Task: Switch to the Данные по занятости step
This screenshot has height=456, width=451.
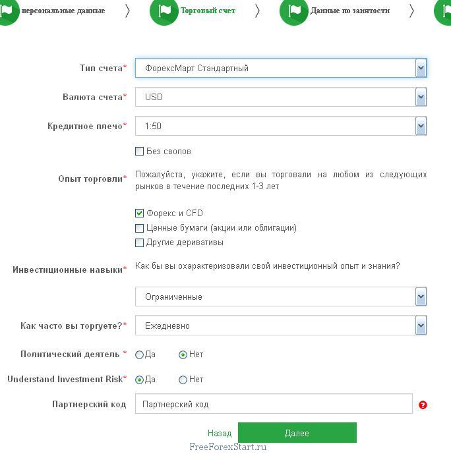Action: tap(349, 11)
